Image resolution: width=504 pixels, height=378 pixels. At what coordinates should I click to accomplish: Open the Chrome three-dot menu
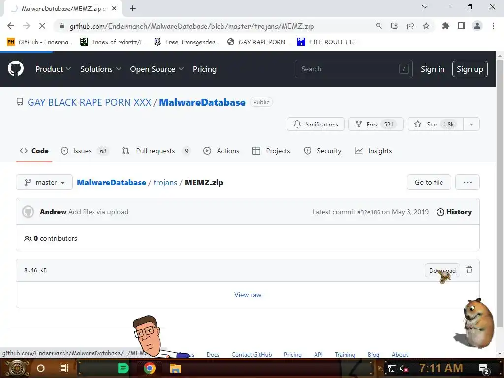tap(493, 26)
